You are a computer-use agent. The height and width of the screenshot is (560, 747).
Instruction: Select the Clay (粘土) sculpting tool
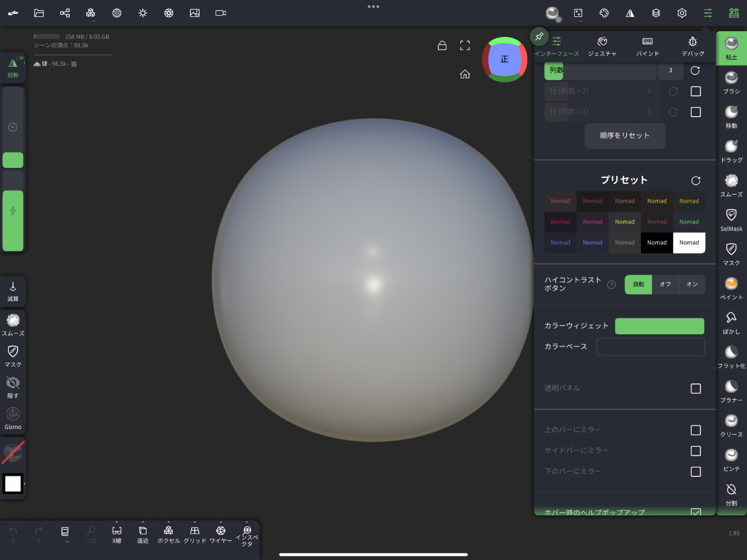coord(731,48)
